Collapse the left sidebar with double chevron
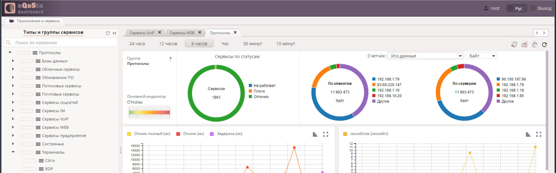This screenshot has width=556, height=173. pyautogui.click(x=114, y=33)
